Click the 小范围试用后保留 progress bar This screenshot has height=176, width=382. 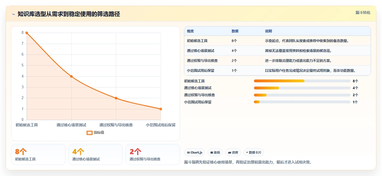point(302,102)
